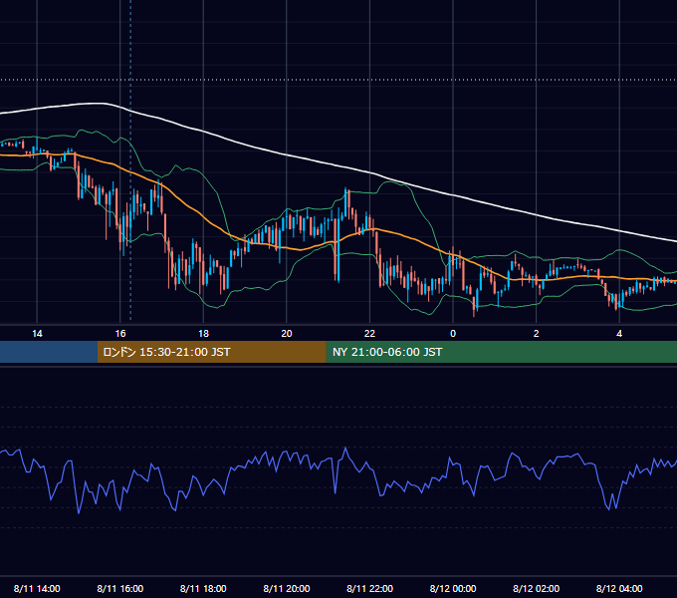Click the '8/12 04:00' bottom time label

(x=619, y=588)
